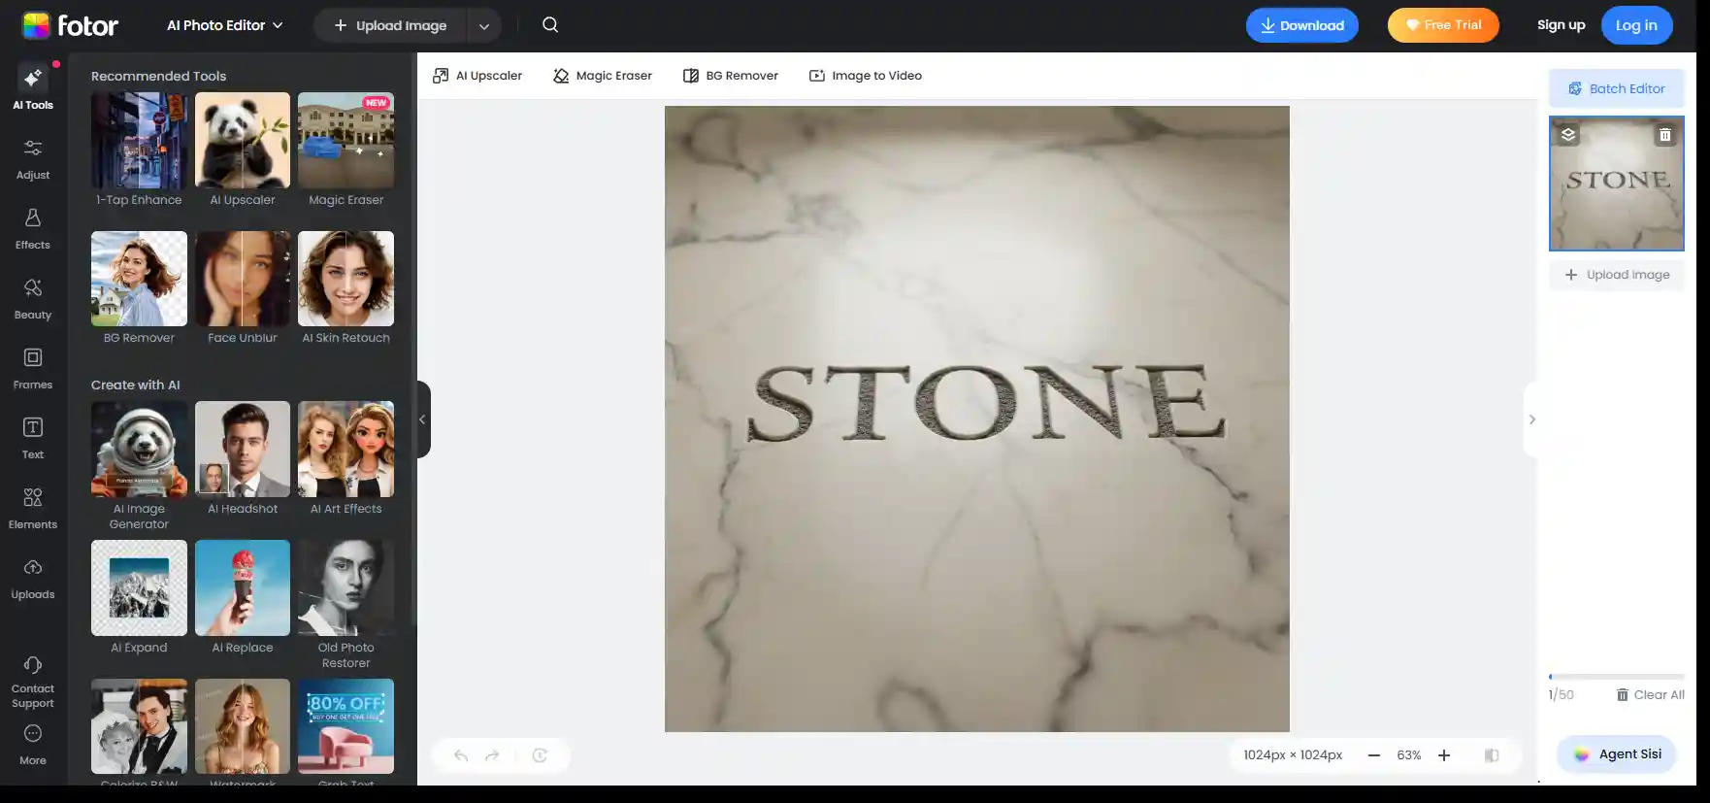This screenshot has height=803, width=1710.
Task: Open the Elements panel
Action: click(33, 509)
